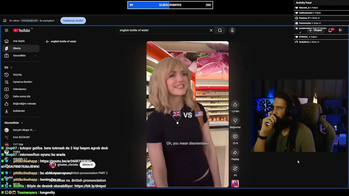Click Elbereth_A follow entry in Activity Feed
The width and height of the screenshot is (349, 196).
pyautogui.click(x=321, y=8)
